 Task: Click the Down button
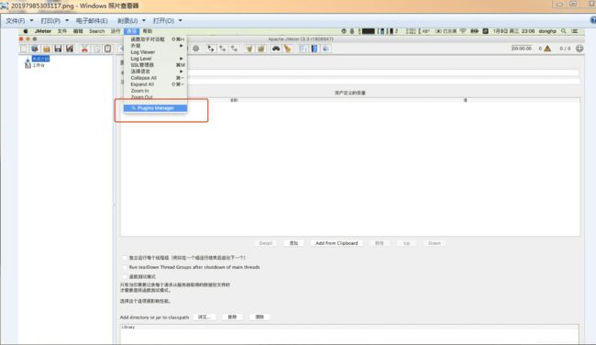pyautogui.click(x=435, y=243)
